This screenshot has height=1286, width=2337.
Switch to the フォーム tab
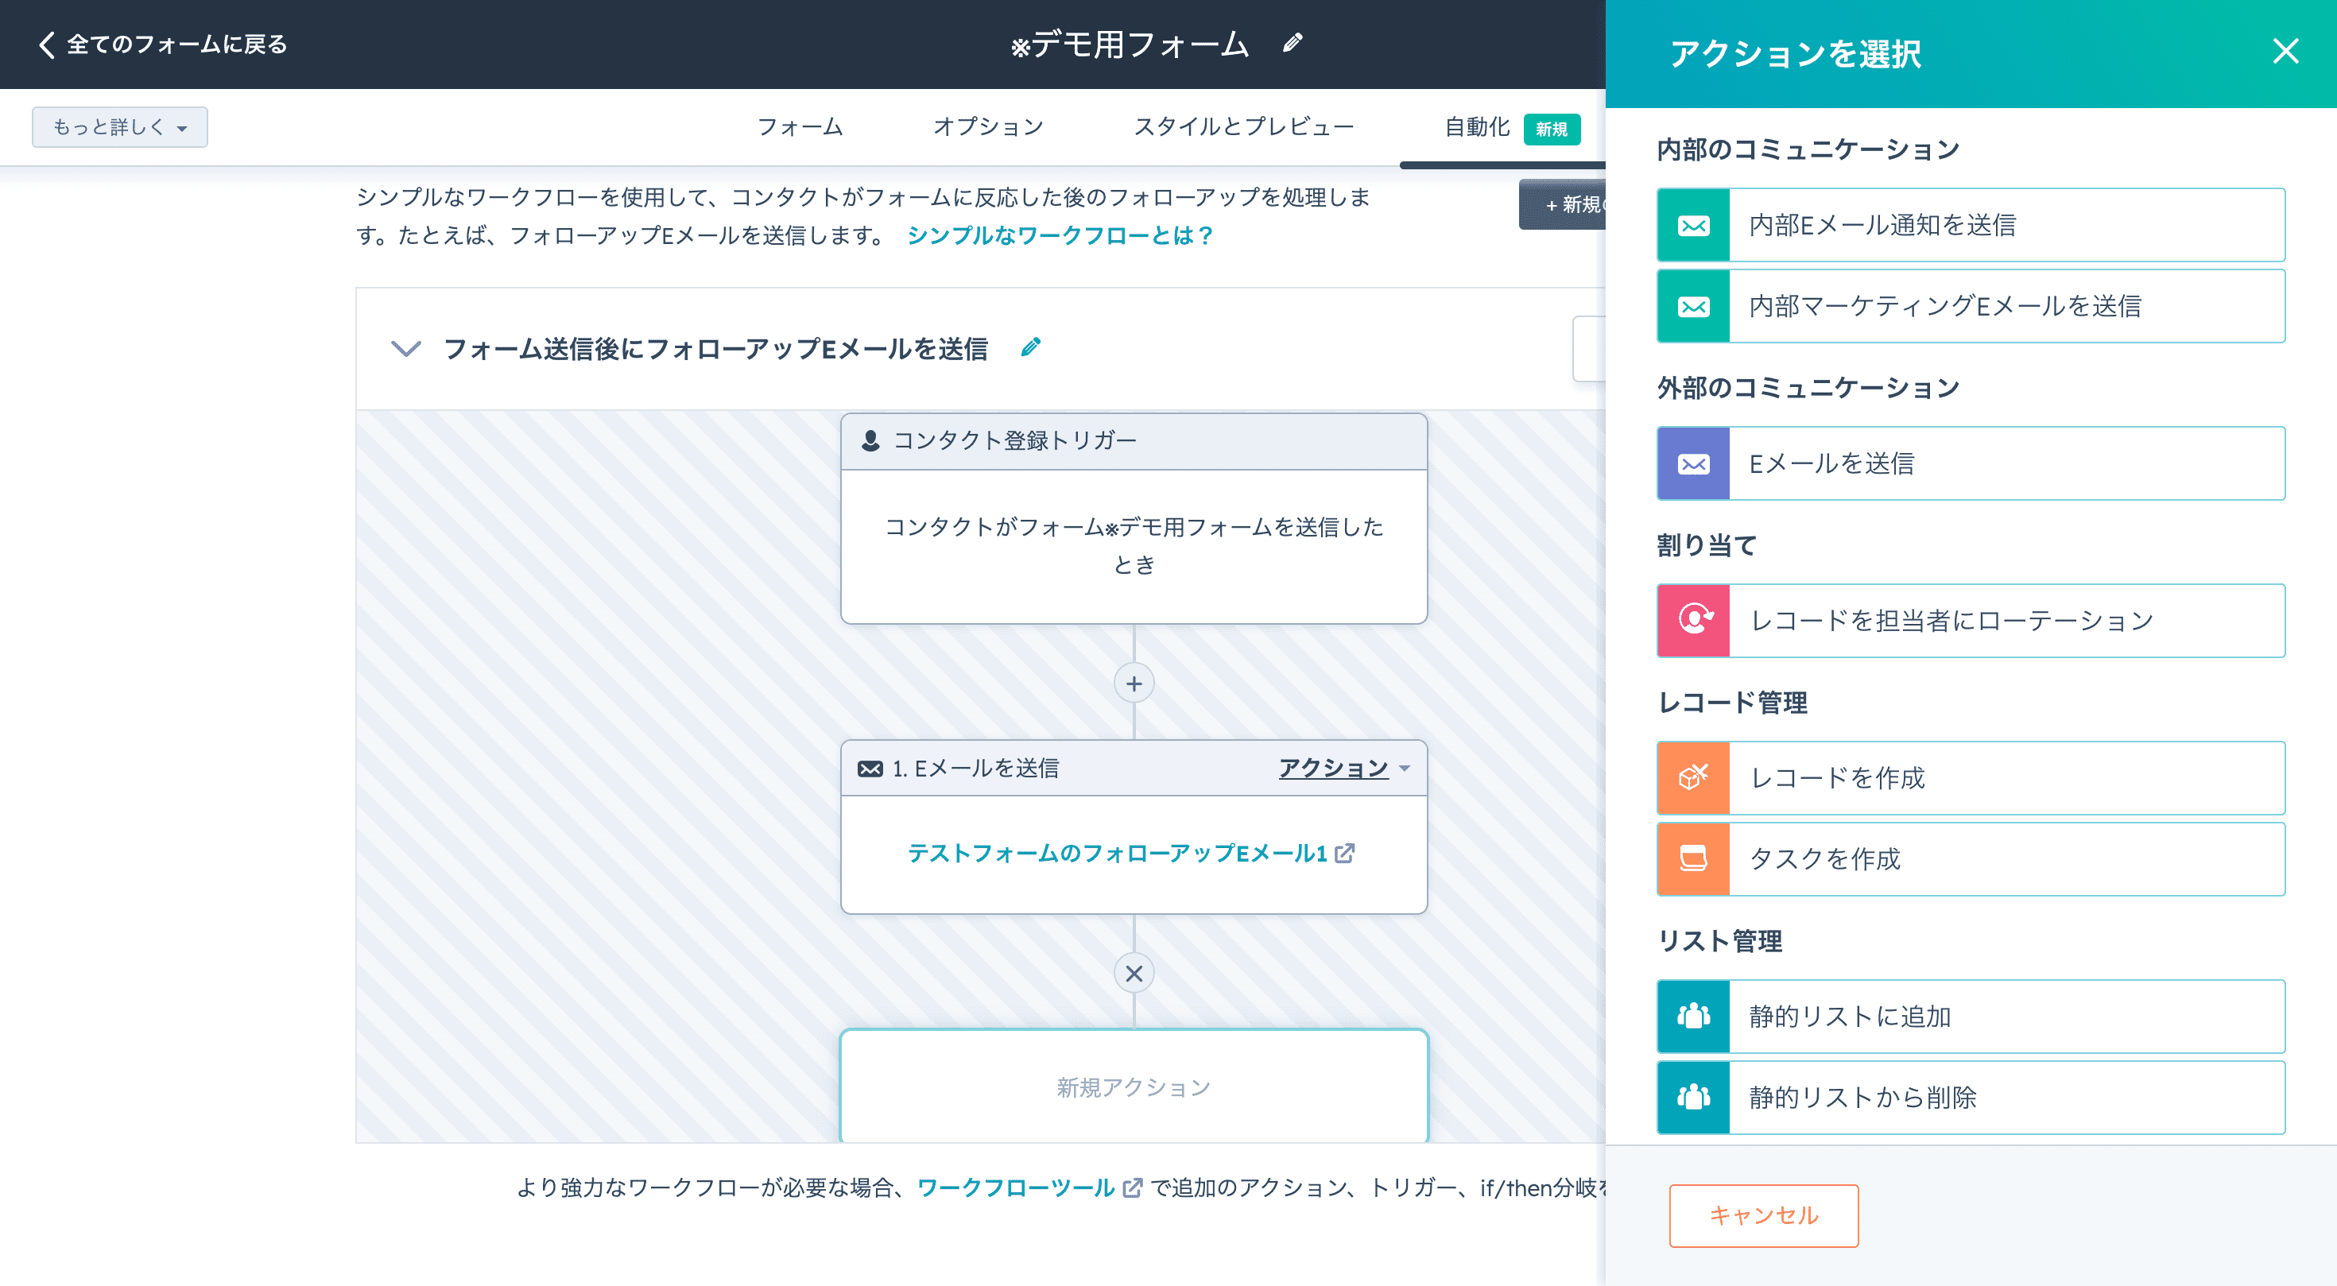pos(799,127)
